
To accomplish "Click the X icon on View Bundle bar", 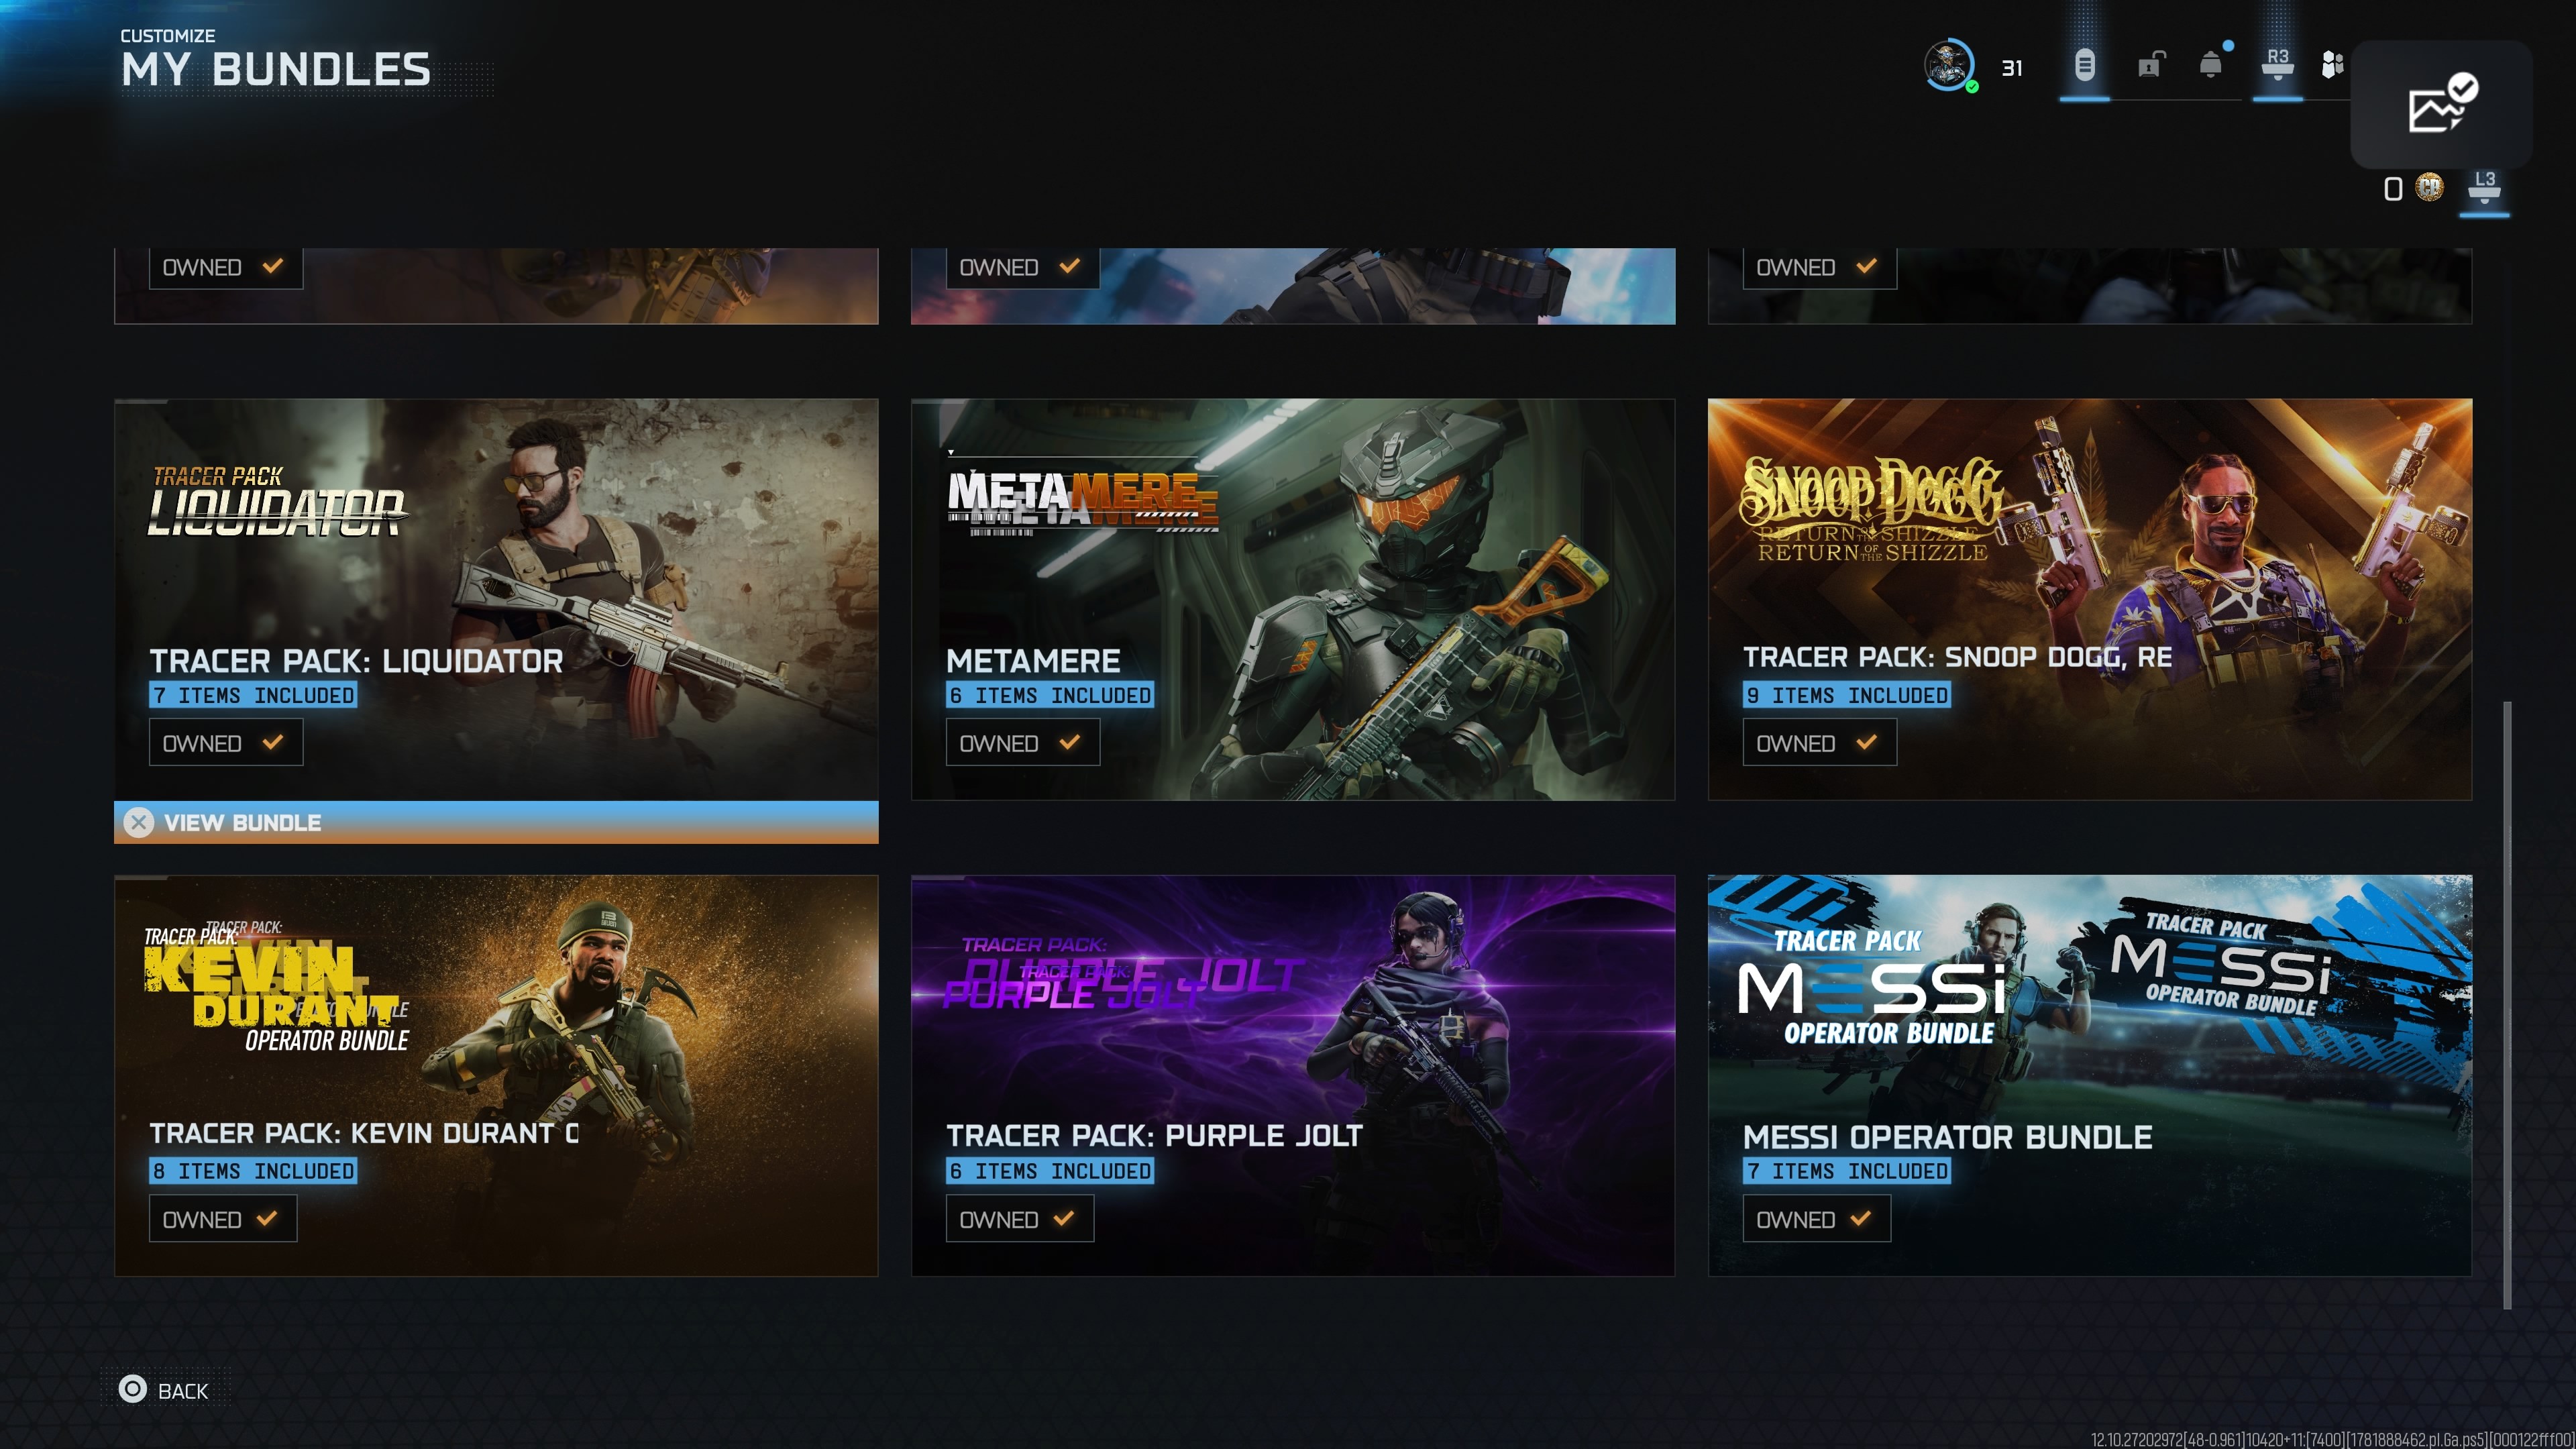I will point(139,823).
